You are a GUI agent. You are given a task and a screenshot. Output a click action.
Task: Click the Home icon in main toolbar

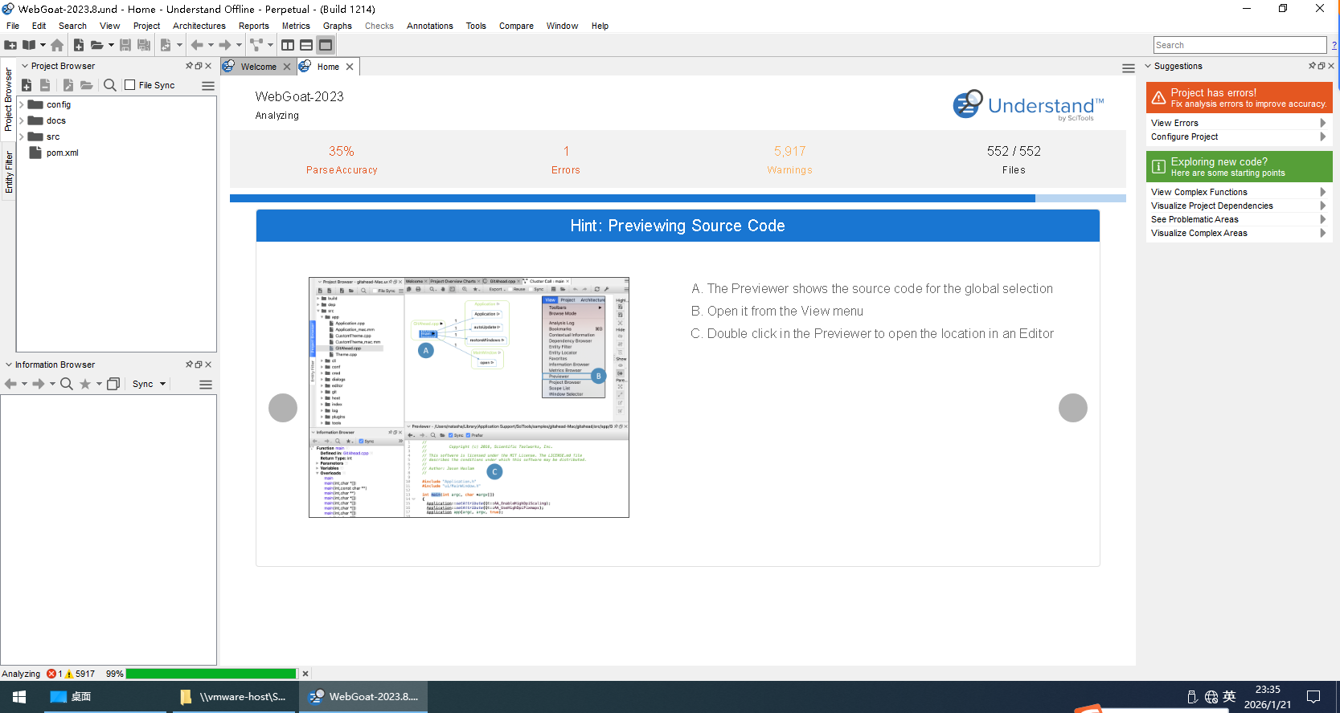pyautogui.click(x=57, y=45)
